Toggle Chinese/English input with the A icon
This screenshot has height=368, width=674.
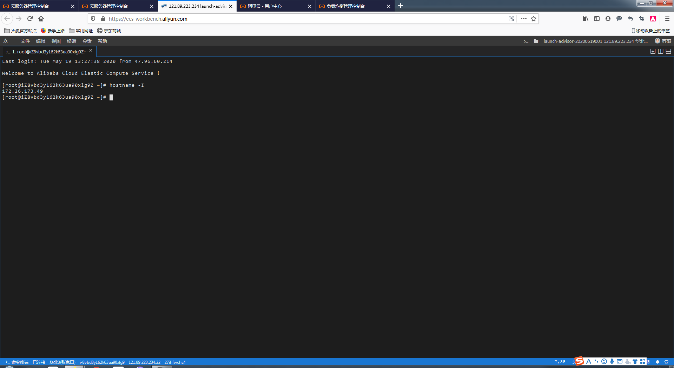[x=589, y=361]
